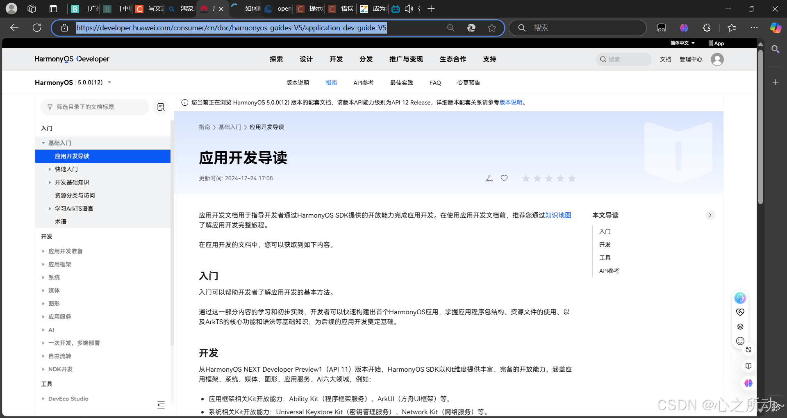Click the browser address bar URL
Screen dimensions: 787x418
(x=232, y=28)
